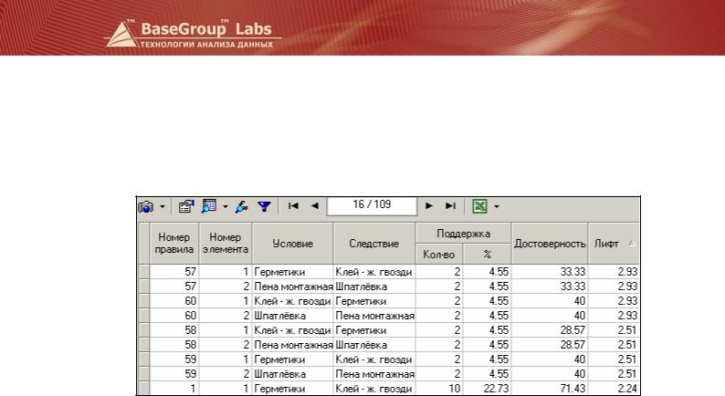
Task: Click the Поддержка group header
Action: click(463, 234)
